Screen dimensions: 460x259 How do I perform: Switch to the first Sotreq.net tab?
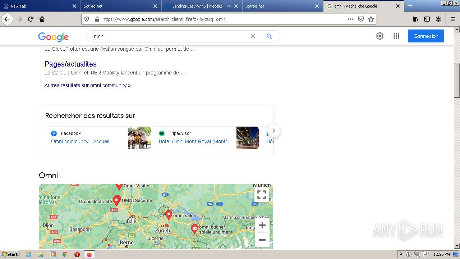coord(121,6)
